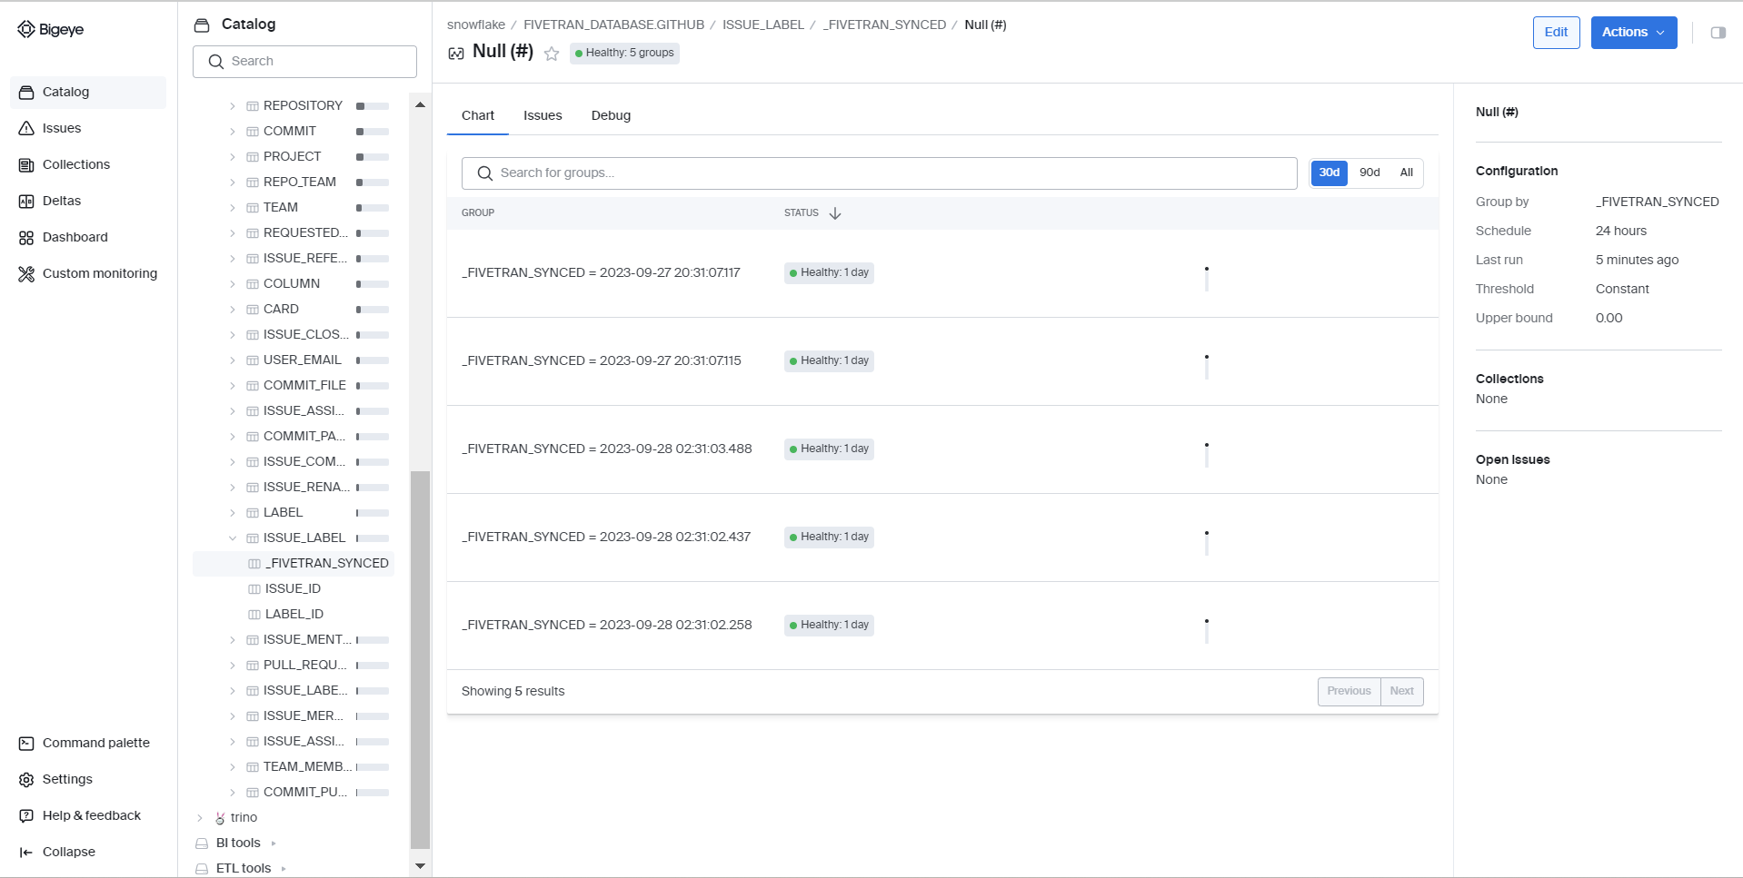1743x878 pixels.
Task: Click the BI tools folder icon
Action: click(202, 843)
